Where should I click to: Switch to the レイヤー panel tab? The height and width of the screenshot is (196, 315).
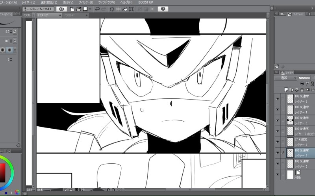[287, 72]
